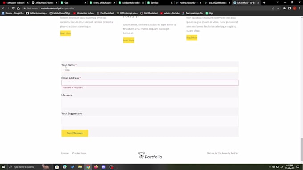Reload the portfolio page

[x=13, y=8]
